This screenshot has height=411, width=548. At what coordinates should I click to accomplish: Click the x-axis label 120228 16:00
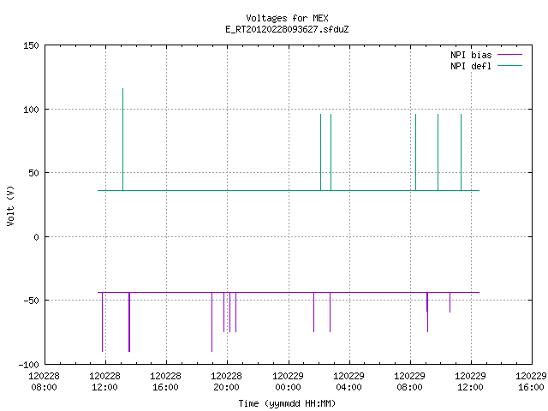point(165,382)
